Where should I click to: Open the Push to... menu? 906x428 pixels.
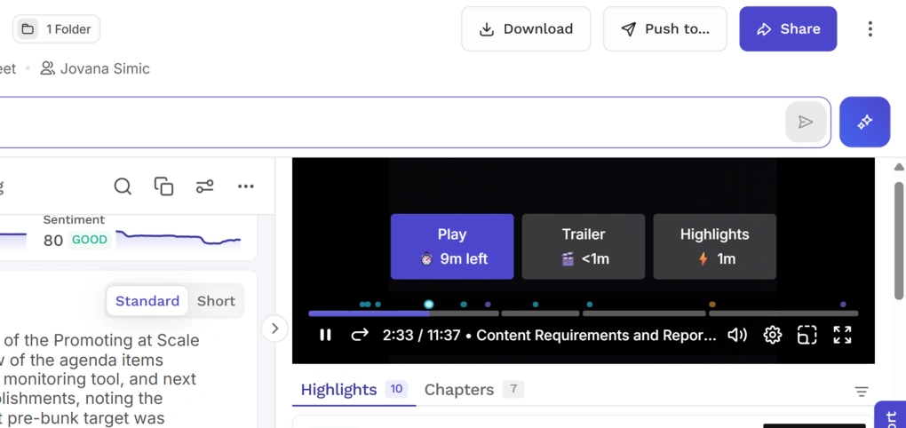(665, 29)
